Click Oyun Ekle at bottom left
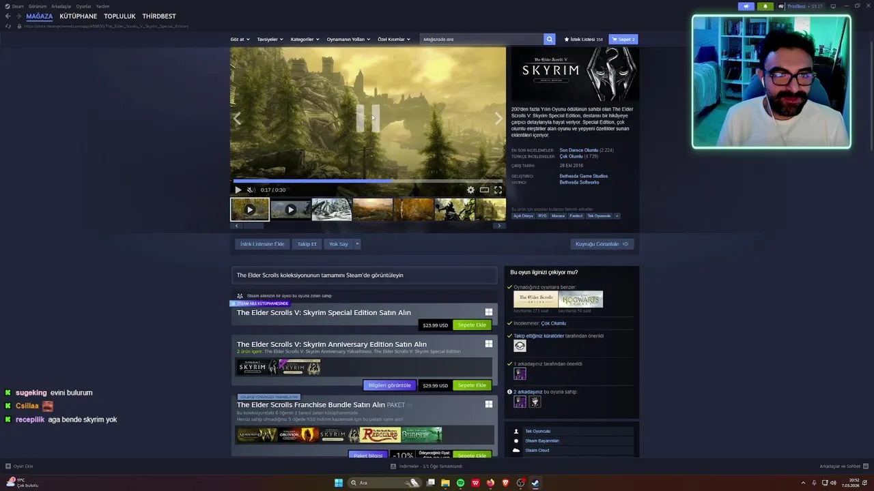The height and width of the screenshot is (491, 874). [x=19, y=466]
